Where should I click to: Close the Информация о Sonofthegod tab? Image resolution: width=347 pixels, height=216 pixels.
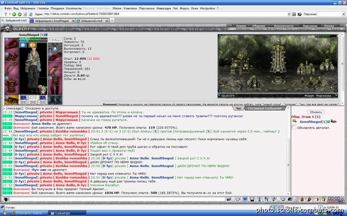pos(73,21)
